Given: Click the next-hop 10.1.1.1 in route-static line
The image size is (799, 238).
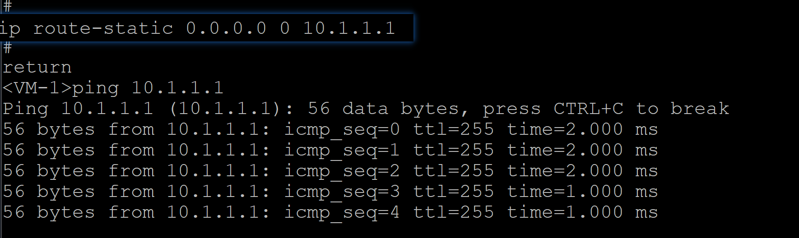Looking at the screenshot, I should point(349,28).
